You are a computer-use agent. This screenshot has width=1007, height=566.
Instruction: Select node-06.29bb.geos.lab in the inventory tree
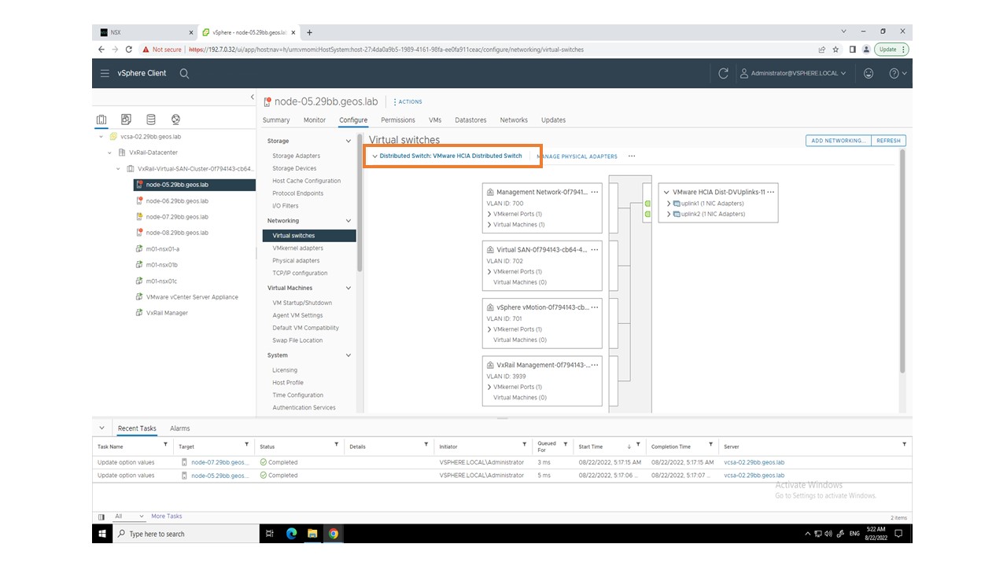pos(177,201)
